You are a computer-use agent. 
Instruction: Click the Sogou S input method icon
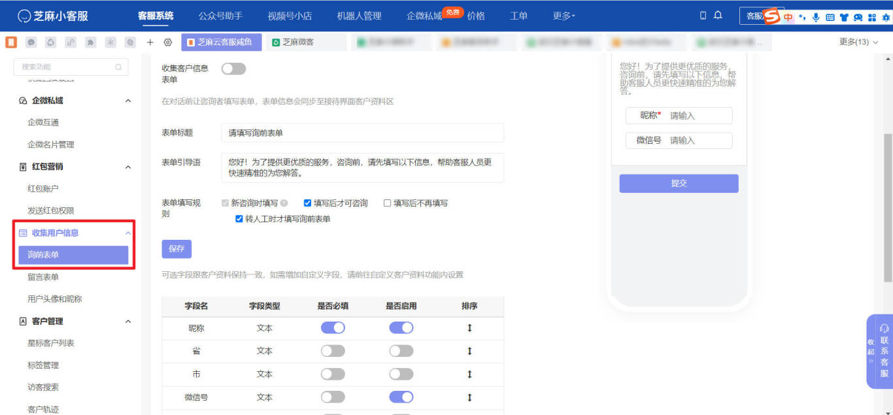772,16
